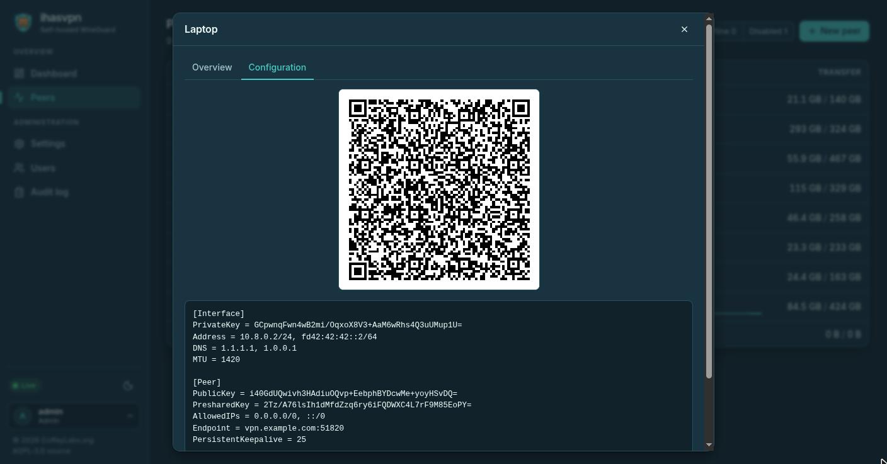This screenshot has height=464, width=887.
Task: Click the AllowedIPs = 0.0.0.0/0 line
Action: (x=259, y=416)
